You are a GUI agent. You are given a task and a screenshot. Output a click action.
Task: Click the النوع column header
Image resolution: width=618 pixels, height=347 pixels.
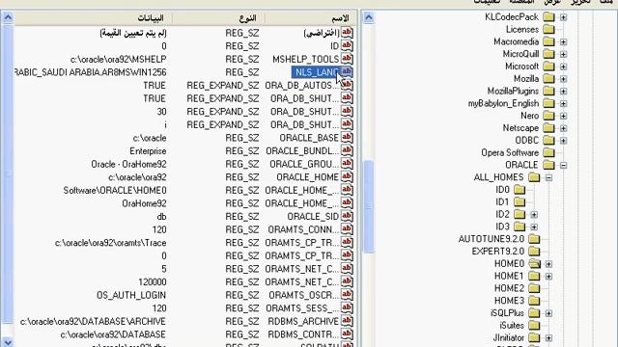click(x=219, y=18)
